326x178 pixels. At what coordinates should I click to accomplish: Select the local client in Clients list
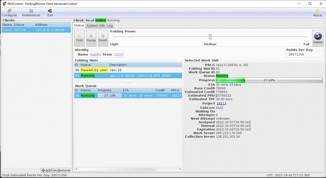[x=36, y=30]
